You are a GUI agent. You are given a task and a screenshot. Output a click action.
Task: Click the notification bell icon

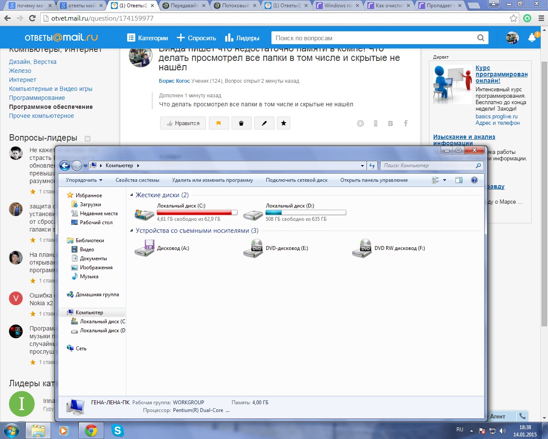click(532, 38)
